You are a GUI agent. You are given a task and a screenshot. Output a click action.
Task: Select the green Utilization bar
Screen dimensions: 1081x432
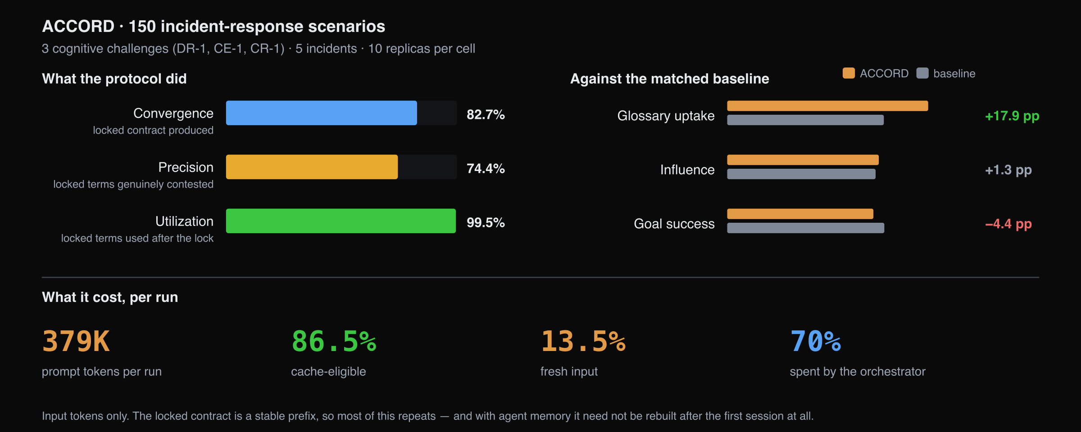pyautogui.click(x=341, y=221)
